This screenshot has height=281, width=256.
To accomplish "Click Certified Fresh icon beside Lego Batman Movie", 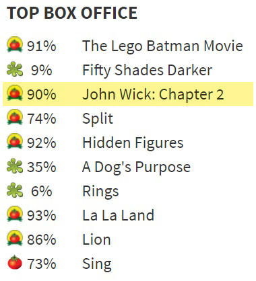I will 15,45.
